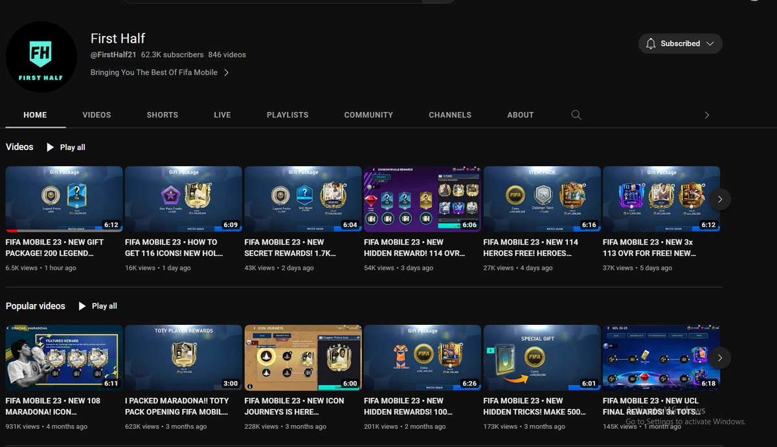777x447 pixels.
Task: Open the SHORTS tab
Action: 163,115
